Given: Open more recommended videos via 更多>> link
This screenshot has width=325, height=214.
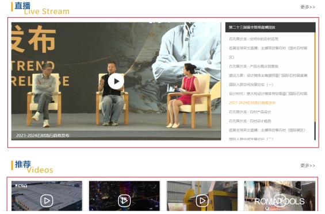Looking at the screenshot, I should pyautogui.click(x=308, y=165).
